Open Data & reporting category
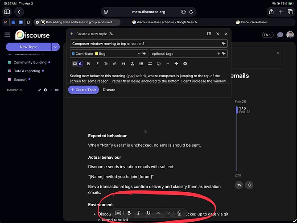The width and height of the screenshot is (297, 223). [x=26, y=71]
